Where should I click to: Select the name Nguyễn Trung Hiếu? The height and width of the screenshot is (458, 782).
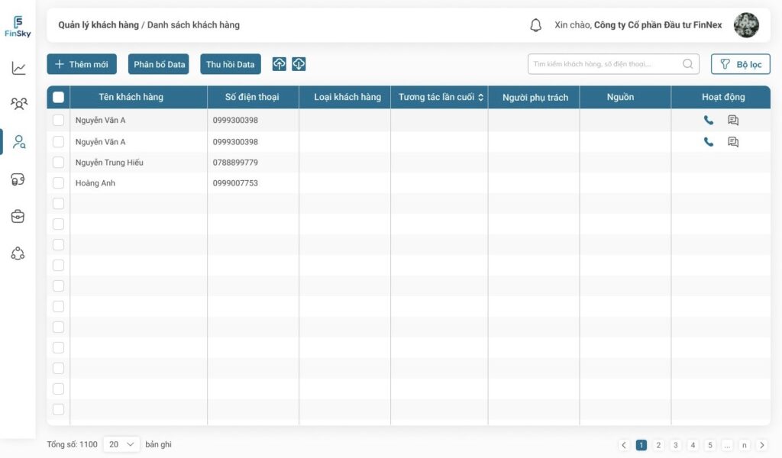[x=109, y=163]
